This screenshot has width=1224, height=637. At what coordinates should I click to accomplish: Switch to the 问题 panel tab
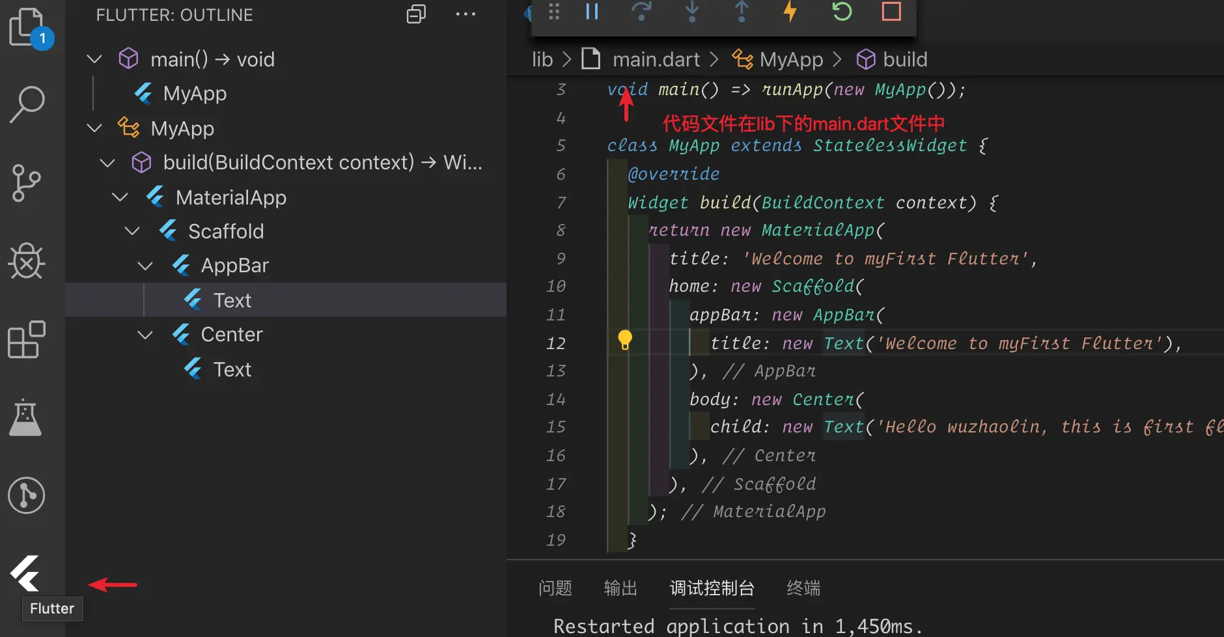555,588
